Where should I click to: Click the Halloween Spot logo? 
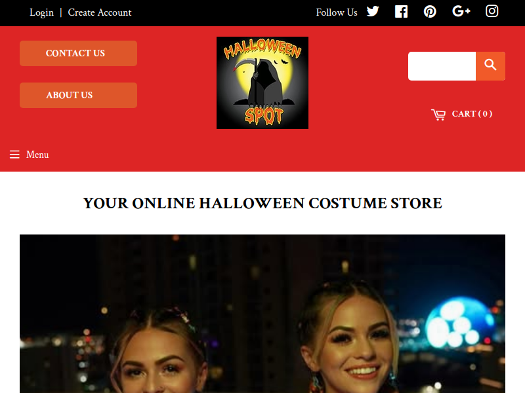coord(262,83)
